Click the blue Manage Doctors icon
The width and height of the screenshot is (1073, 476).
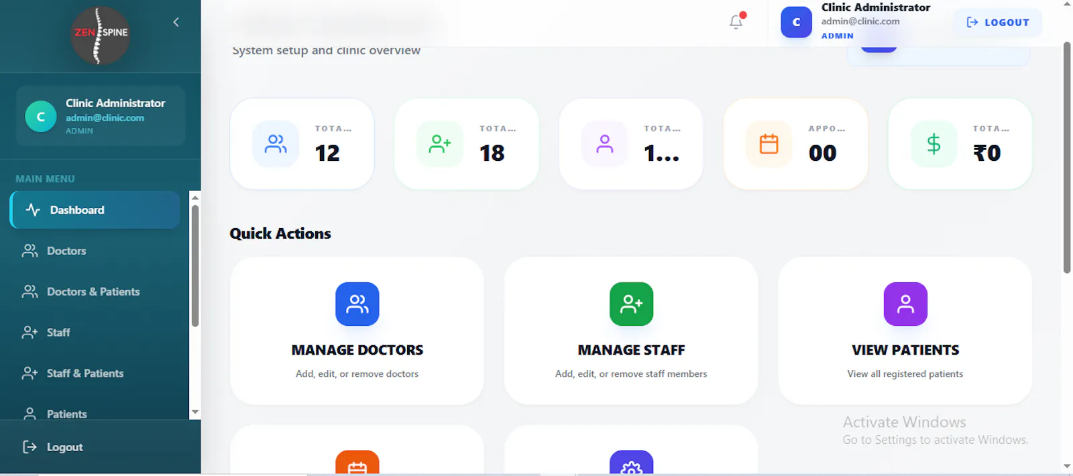tap(357, 304)
